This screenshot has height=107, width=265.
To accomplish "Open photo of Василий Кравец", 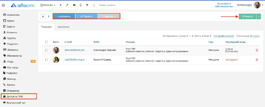I will tap(56, 60).
